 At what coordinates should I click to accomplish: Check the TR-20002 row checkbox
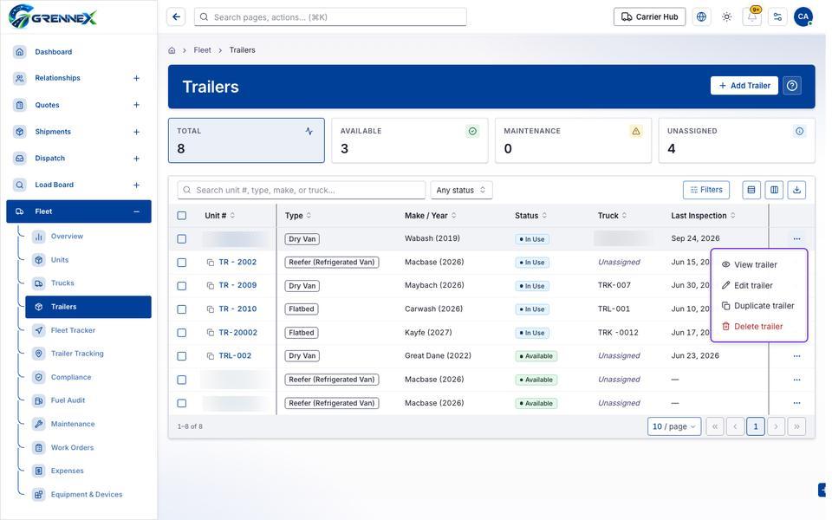tap(182, 333)
